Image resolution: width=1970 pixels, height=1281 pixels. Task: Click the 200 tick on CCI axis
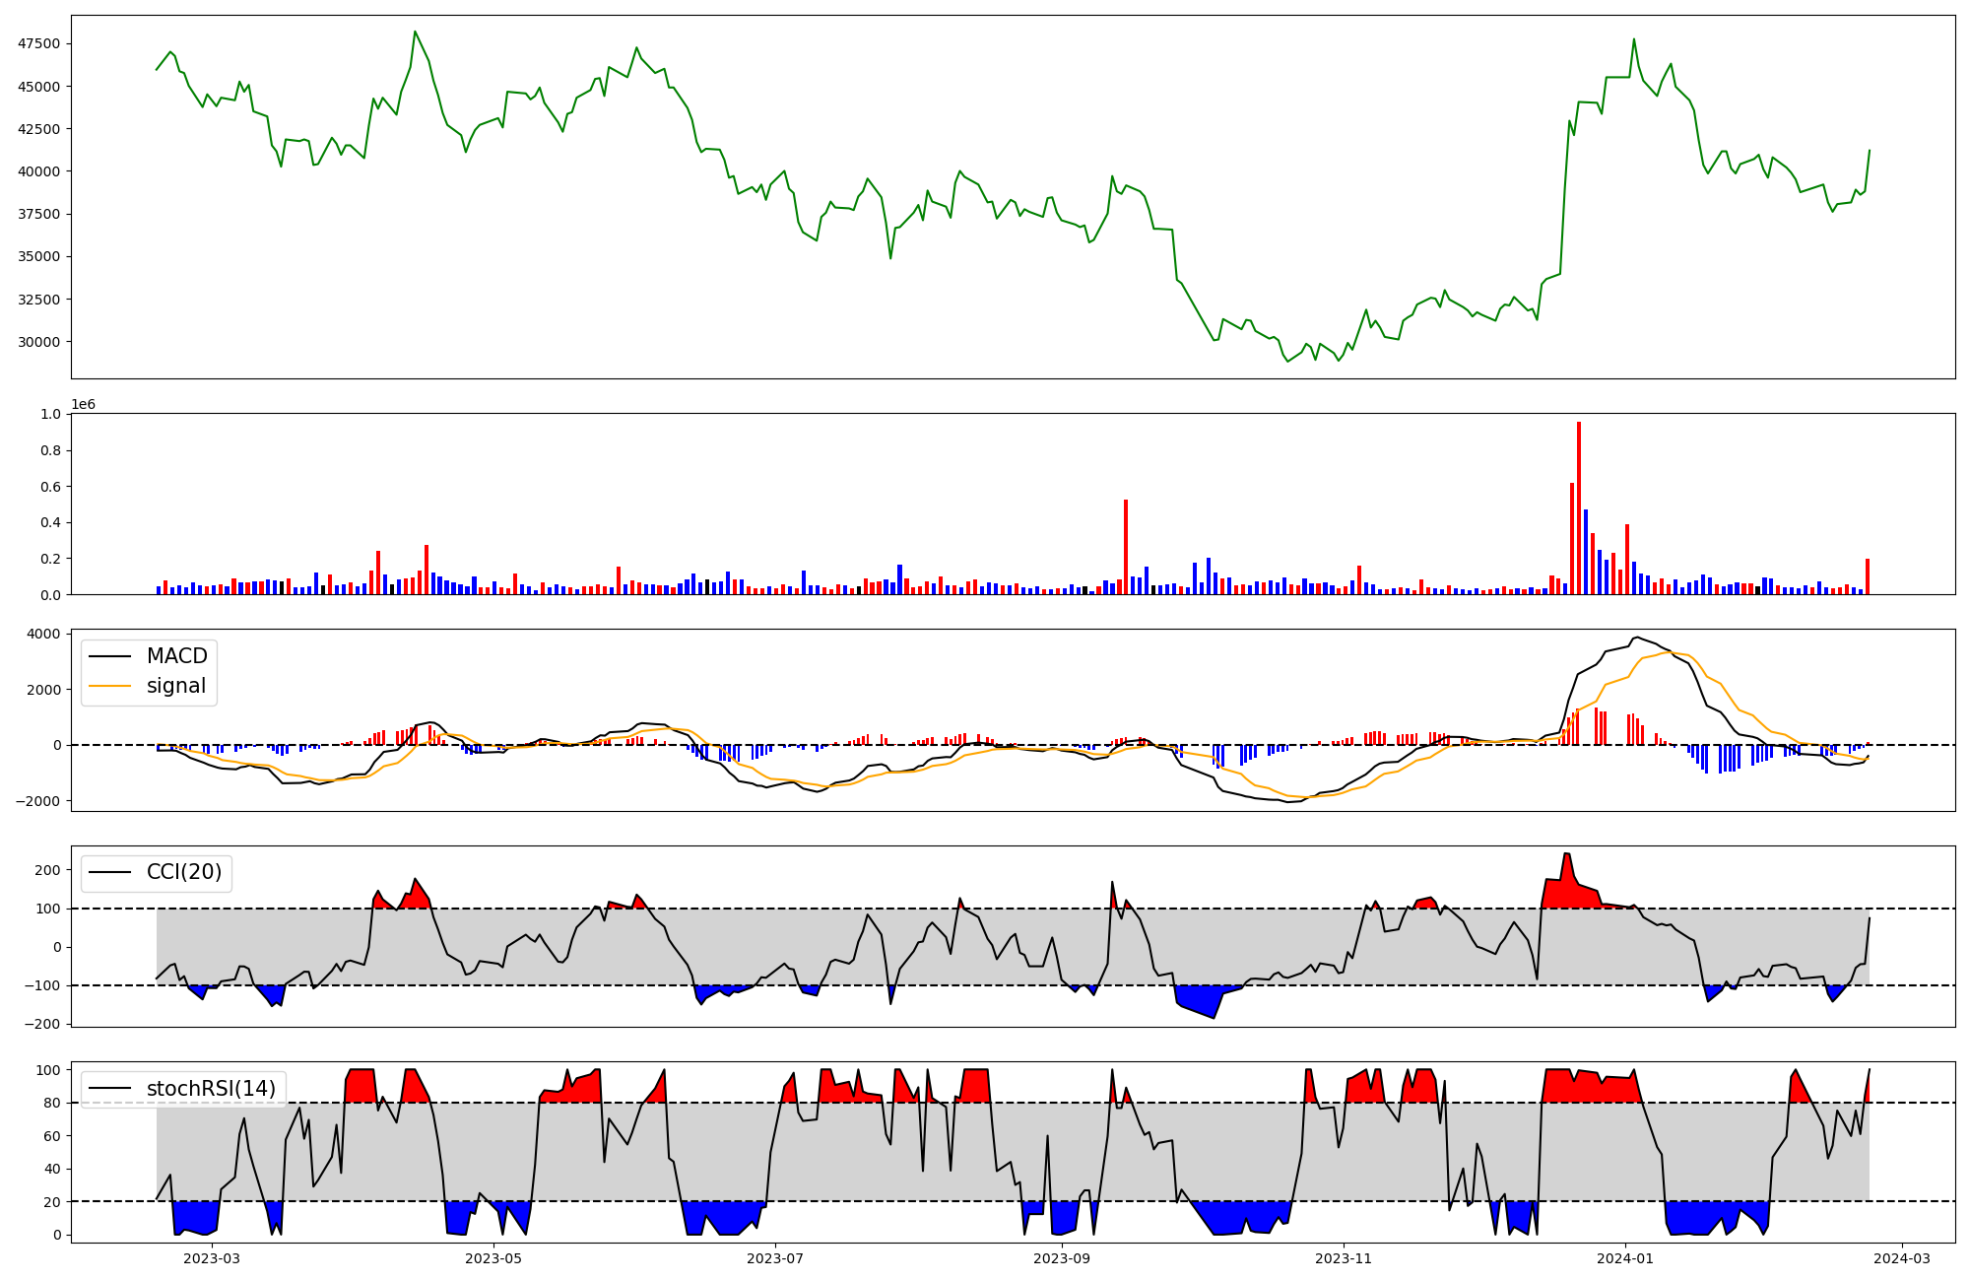(x=48, y=870)
